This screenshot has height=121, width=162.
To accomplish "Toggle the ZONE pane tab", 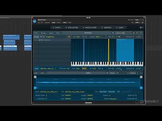I will click(x=120, y=28).
